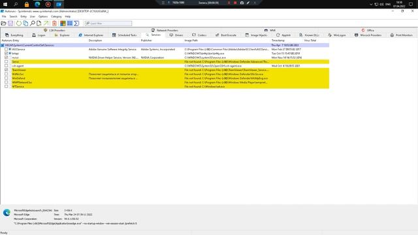Focus the Quick Filter search box

108,23
